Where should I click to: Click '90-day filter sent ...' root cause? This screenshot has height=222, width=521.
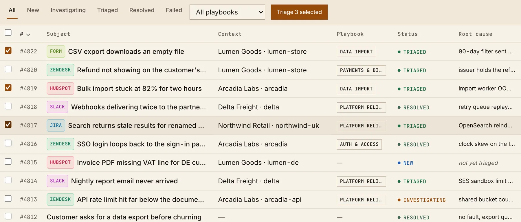(x=486, y=51)
